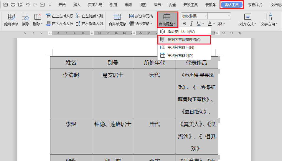Expand the quick access toolbar dropdown arrow
This screenshot has height=161, width=282.
point(50,5)
